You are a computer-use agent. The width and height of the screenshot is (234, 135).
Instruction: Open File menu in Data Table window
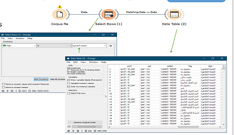(68, 62)
